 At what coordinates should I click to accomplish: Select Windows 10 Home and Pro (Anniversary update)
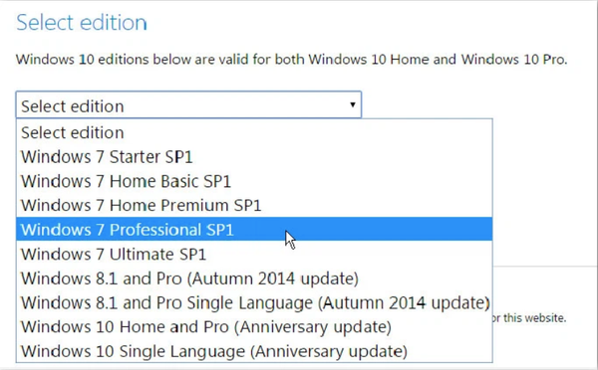pos(254,327)
